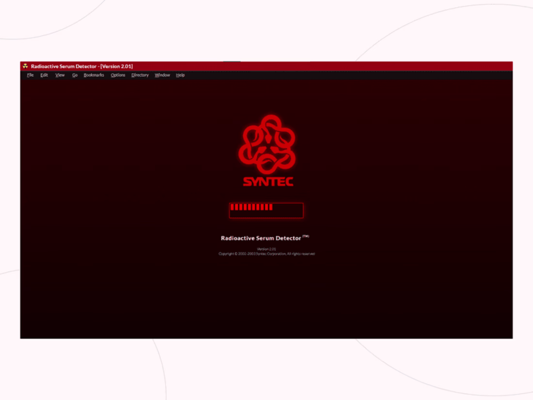Screen dimensions: 533x400
Task: Open the Go menu
Action: click(74, 75)
